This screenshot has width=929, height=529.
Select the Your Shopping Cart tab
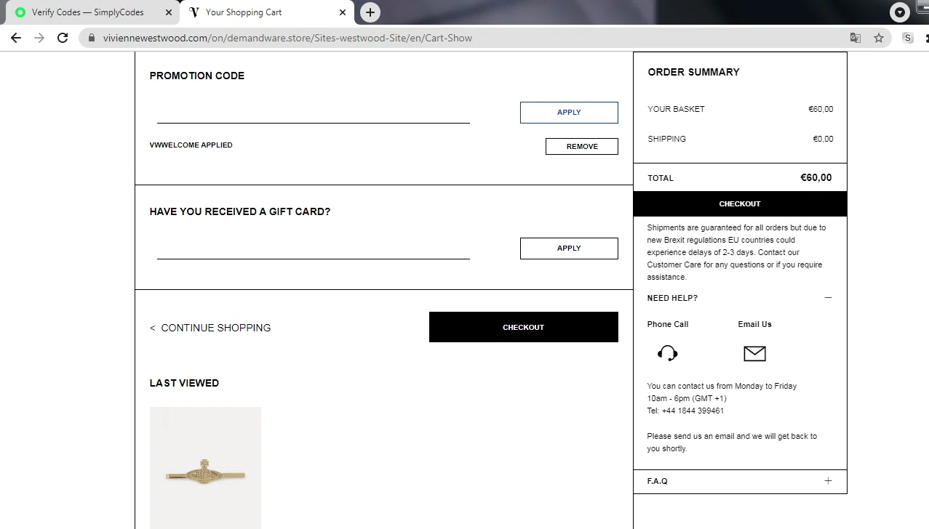coord(268,12)
